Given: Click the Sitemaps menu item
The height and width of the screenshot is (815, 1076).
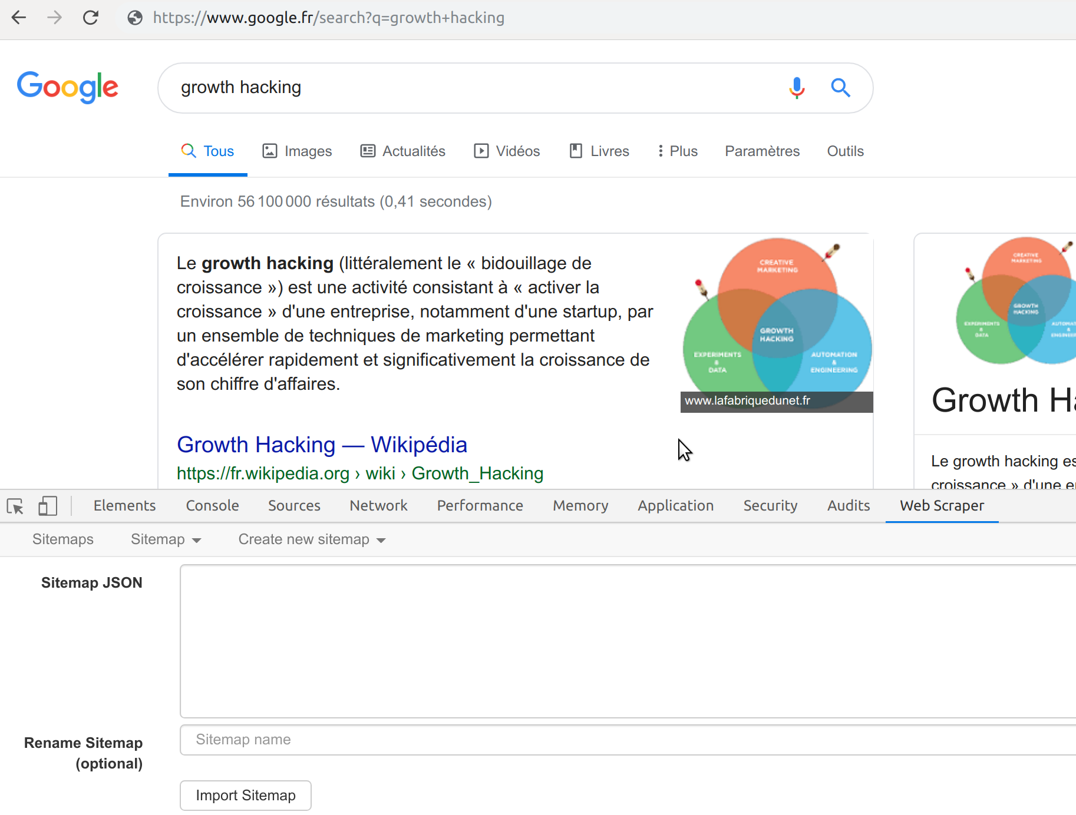Looking at the screenshot, I should (x=63, y=539).
